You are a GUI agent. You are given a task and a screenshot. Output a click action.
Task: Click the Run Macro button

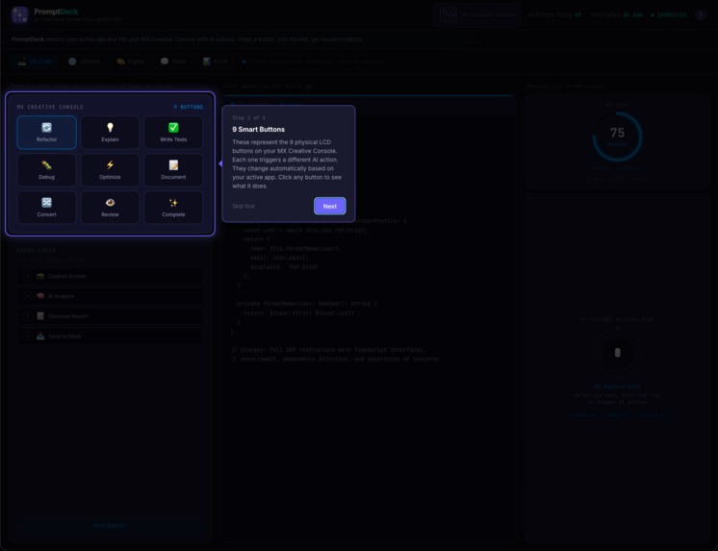(110, 526)
